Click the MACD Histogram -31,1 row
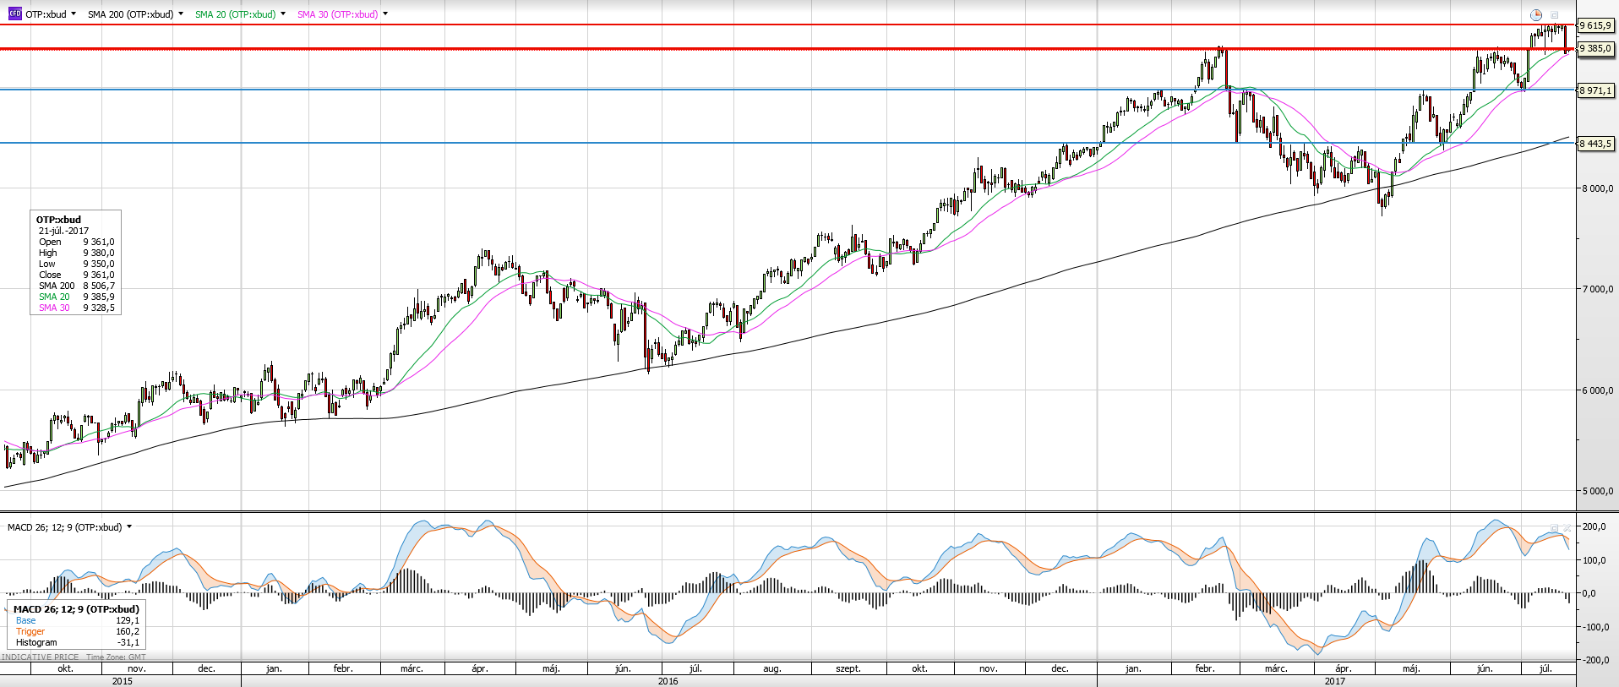The image size is (1619, 687). 77,642
